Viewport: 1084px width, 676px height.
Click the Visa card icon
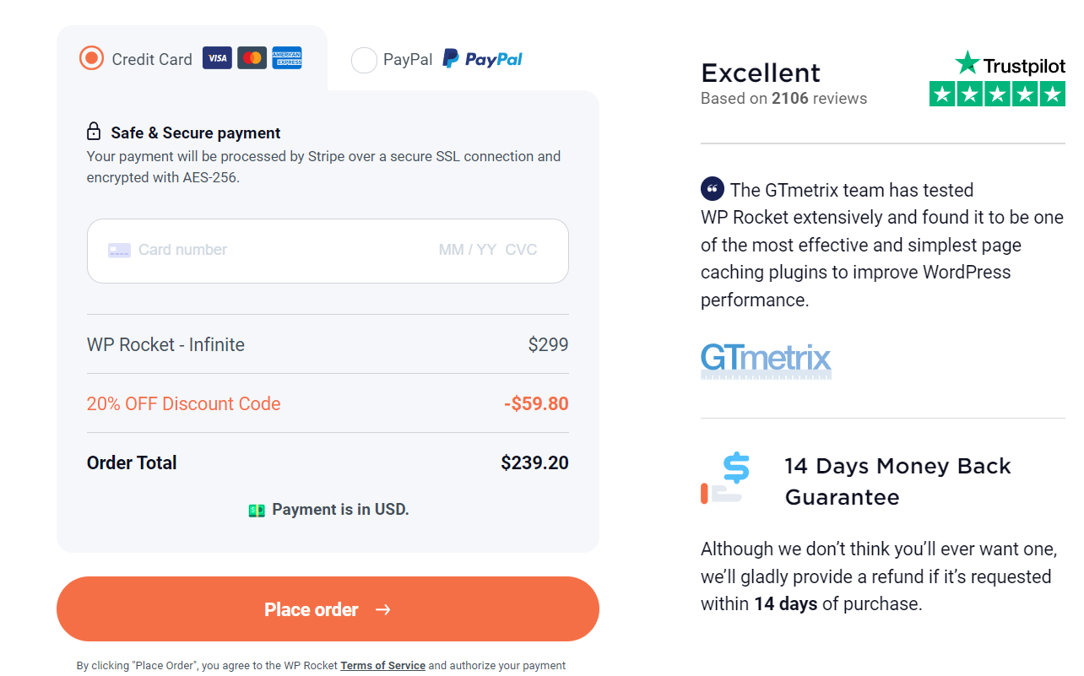[x=217, y=58]
